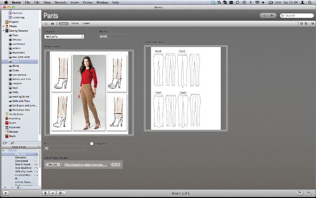Click the Search field
Image resolution: width=316 pixels, height=198 pixels.
[296, 16]
